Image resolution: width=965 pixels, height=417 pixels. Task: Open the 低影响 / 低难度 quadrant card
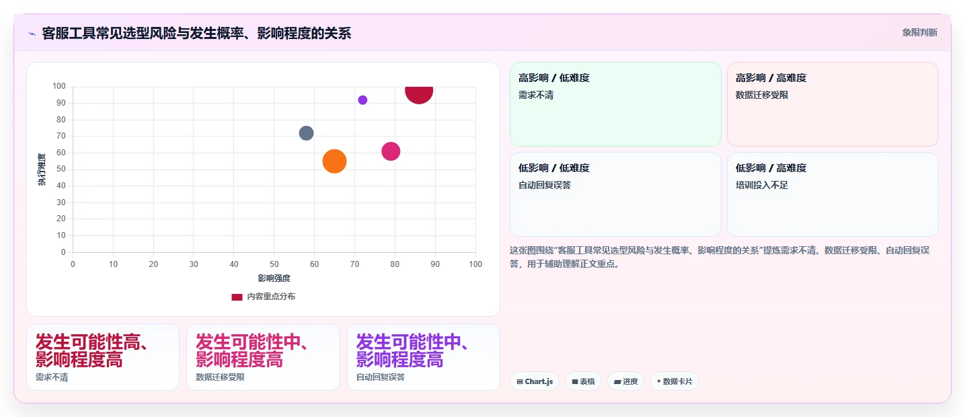point(615,194)
